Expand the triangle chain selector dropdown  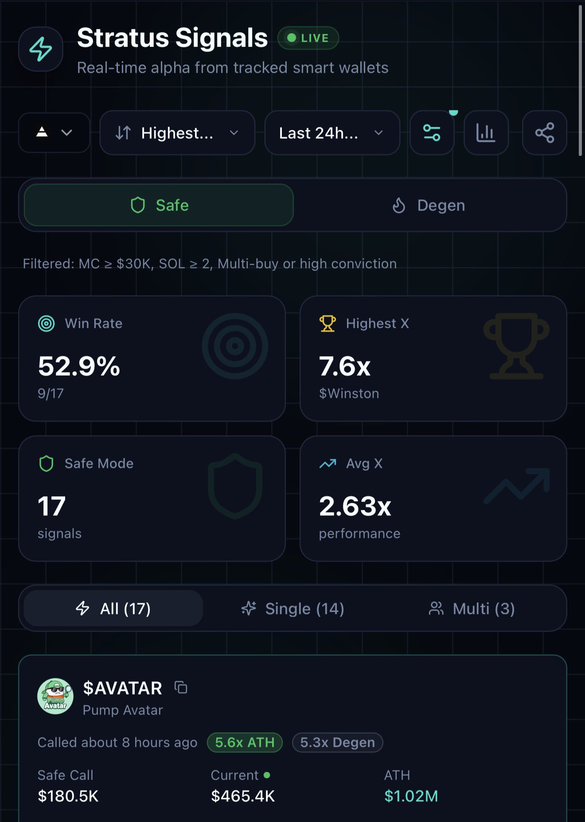coord(54,132)
